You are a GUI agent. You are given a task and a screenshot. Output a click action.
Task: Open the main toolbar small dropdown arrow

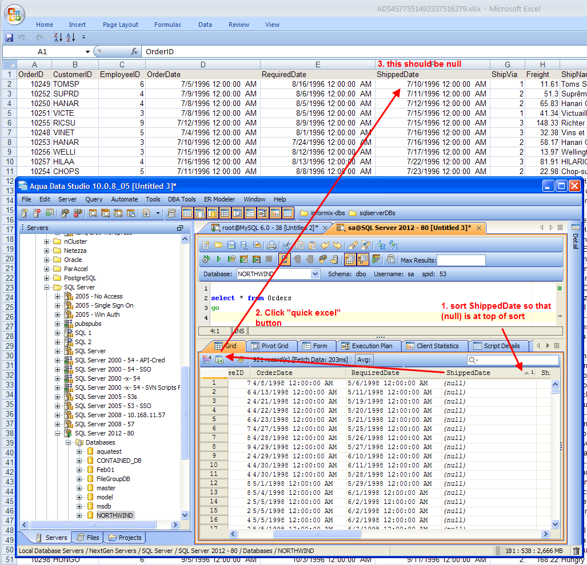point(158,213)
